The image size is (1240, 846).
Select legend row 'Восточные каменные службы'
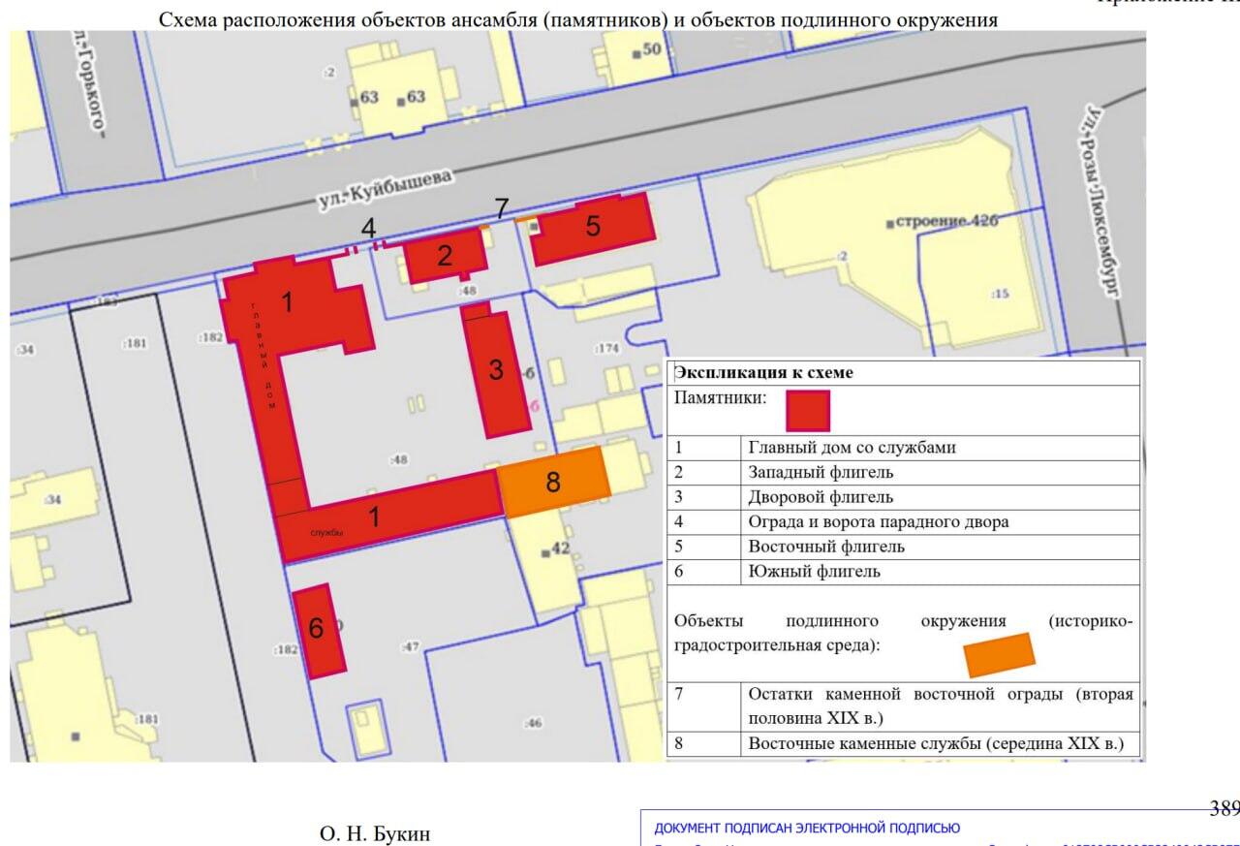coord(936,744)
